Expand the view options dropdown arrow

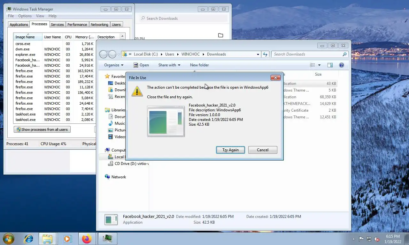pos(319,65)
